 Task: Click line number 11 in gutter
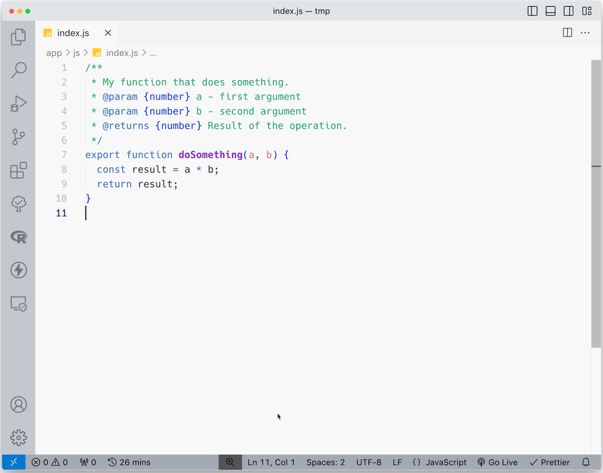(x=62, y=213)
